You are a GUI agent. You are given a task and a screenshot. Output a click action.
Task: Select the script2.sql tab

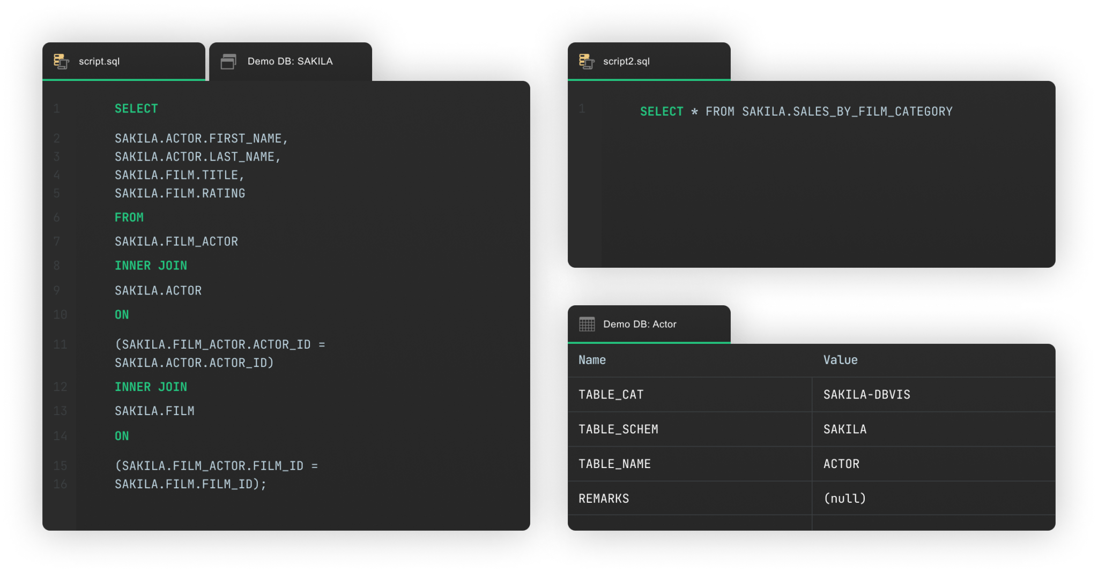point(649,61)
